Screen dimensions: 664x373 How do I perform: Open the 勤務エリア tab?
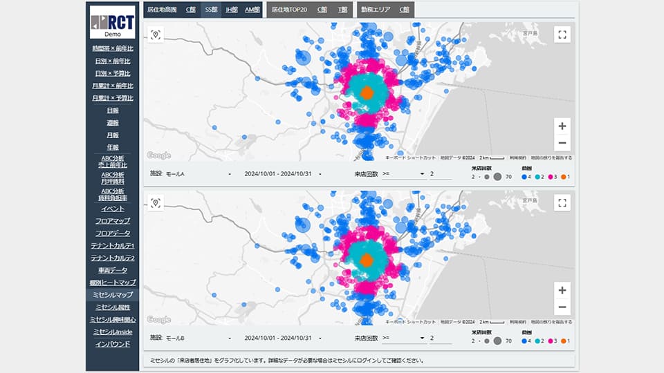coord(376,10)
